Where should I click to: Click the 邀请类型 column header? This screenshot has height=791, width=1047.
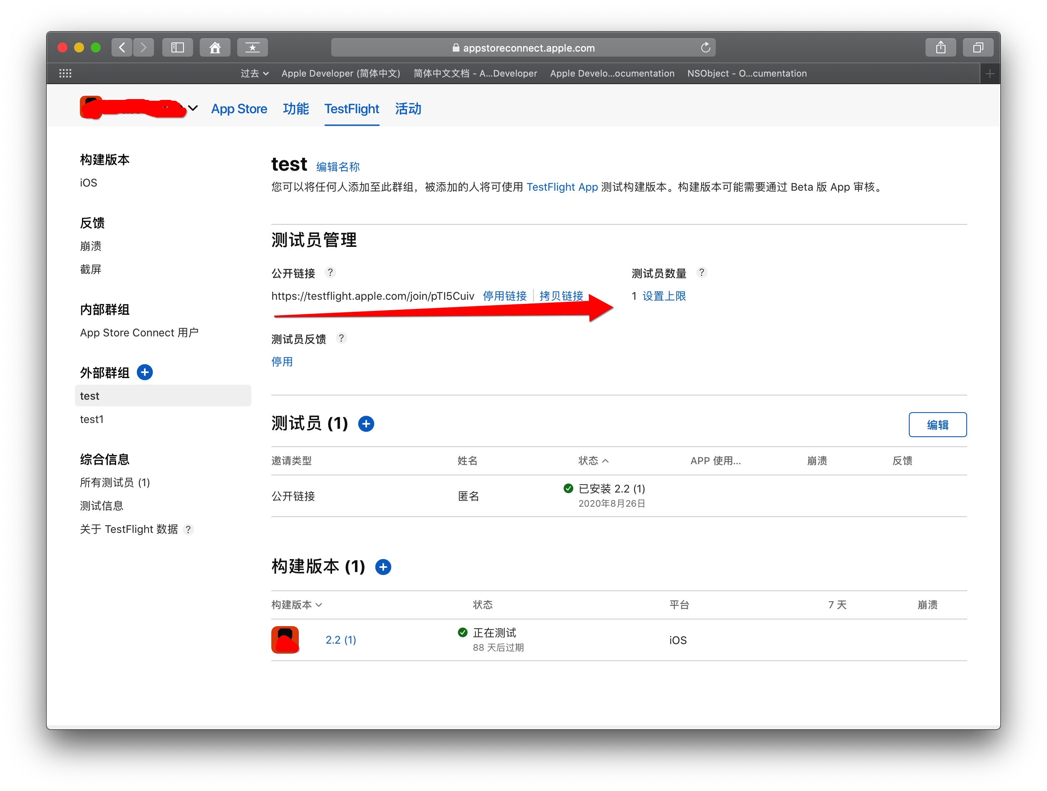click(292, 460)
